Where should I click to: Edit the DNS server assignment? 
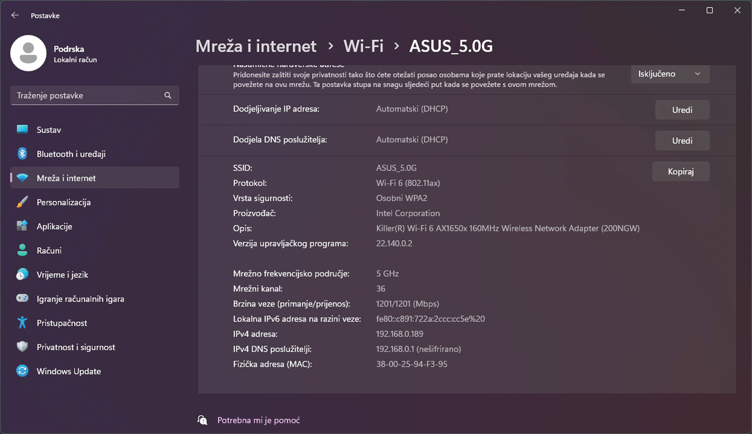pyautogui.click(x=682, y=141)
